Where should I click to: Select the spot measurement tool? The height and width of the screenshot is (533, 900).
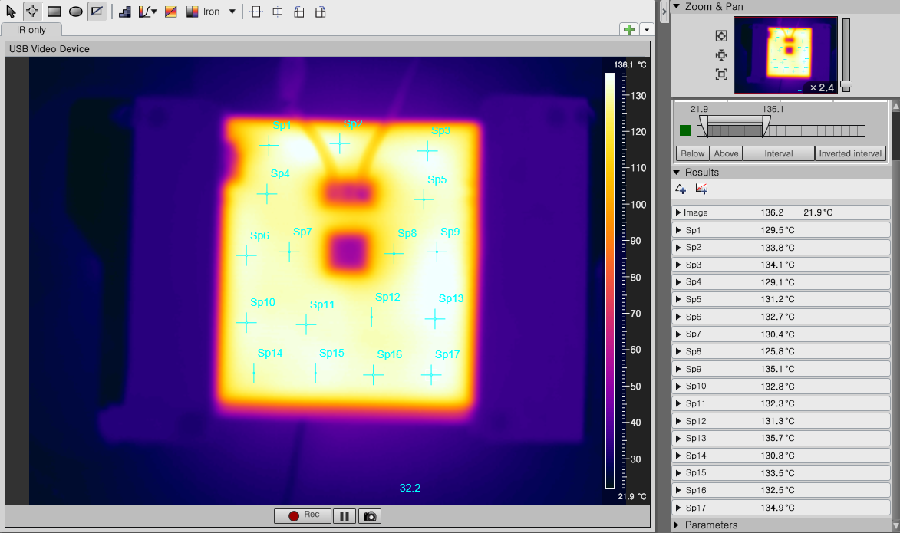[x=32, y=12]
